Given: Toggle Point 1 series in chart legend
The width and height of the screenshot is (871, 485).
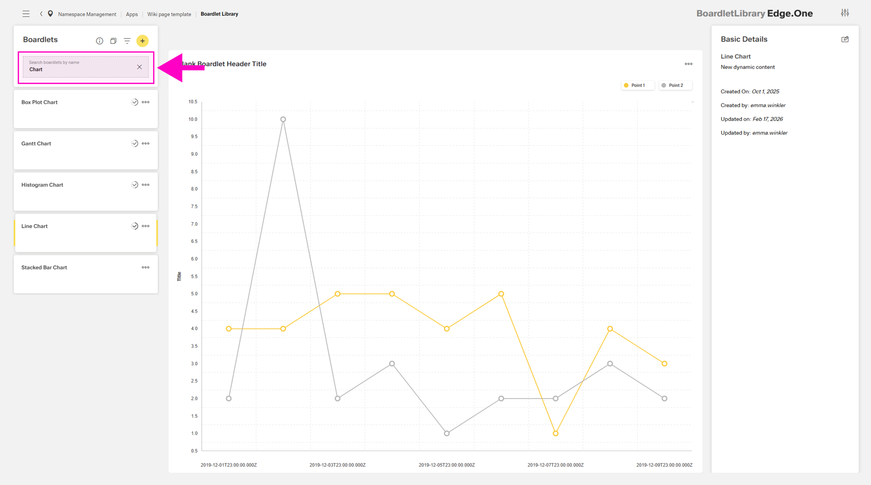Looking at the screenshot, I should [x=637, y=86].
